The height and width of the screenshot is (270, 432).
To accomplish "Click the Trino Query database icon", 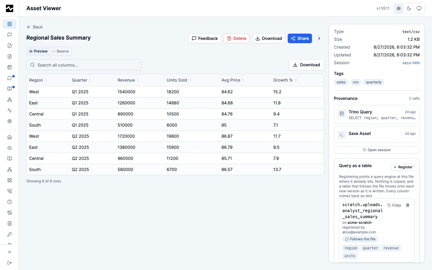I will 342,113.
